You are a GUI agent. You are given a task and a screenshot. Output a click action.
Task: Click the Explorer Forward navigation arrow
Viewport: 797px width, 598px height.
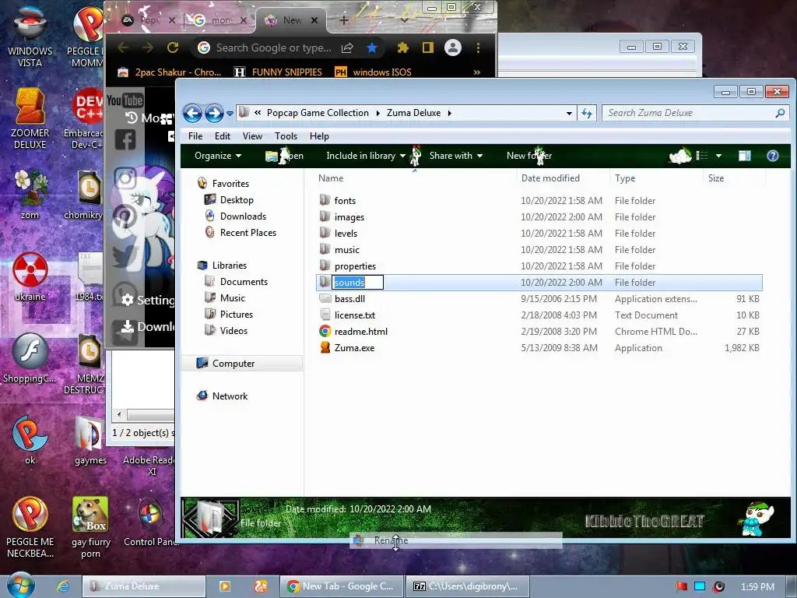coord(214,113)
